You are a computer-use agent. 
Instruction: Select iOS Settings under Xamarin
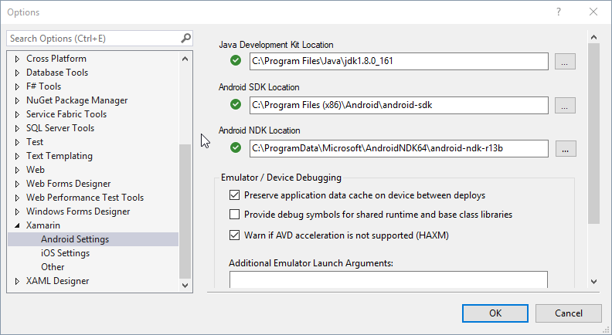pyautogui.click(x=65, y=253)
